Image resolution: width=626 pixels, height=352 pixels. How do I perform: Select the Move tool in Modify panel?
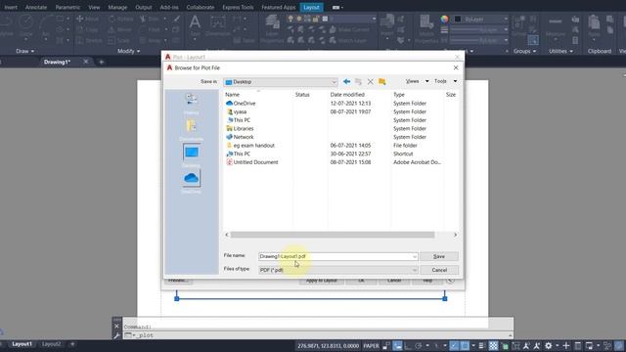click(87, 19)
